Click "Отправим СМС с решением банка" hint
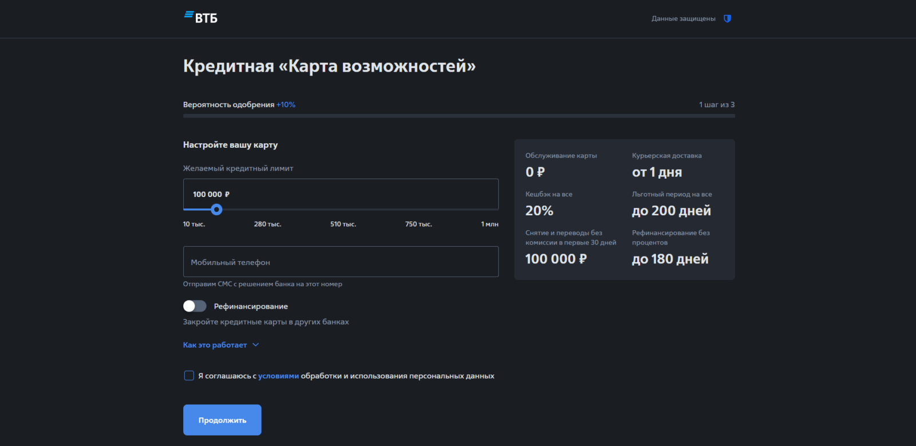This screenshot has width=916, height=446. [262, 284]
